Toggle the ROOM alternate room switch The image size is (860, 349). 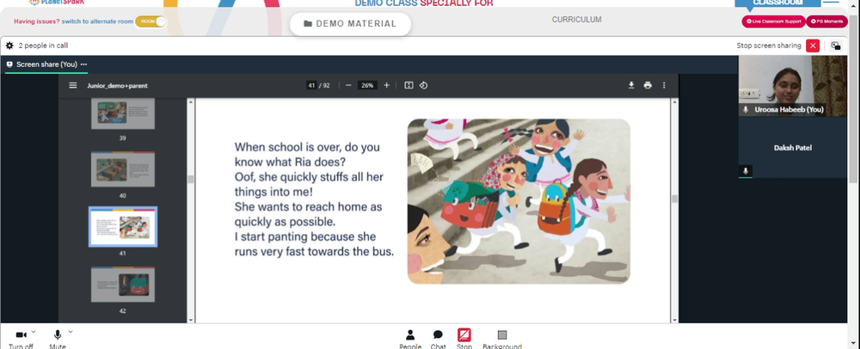pos(150,21)
